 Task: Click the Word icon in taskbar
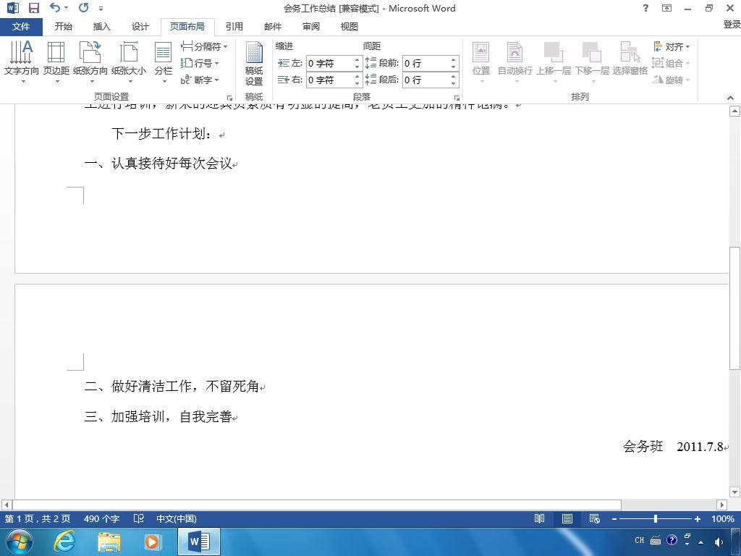pyautogui.click(x=199, y=542)
